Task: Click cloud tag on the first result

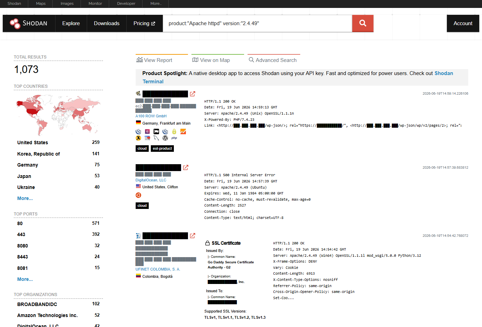Action: coord(142,149)
